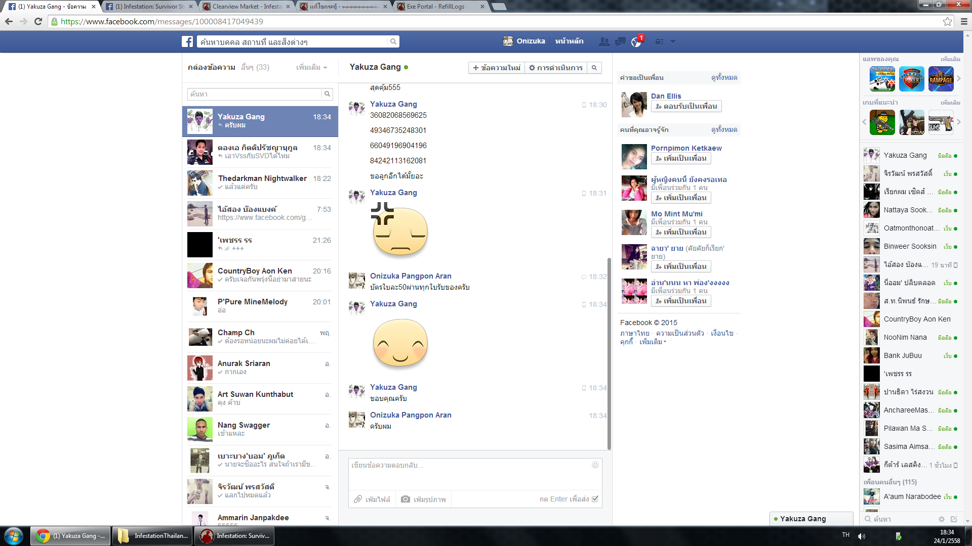Add Pornpimon Ketkaew as friend
The width and height of the screenshot is (972, 546).
(x=681, y=158)
